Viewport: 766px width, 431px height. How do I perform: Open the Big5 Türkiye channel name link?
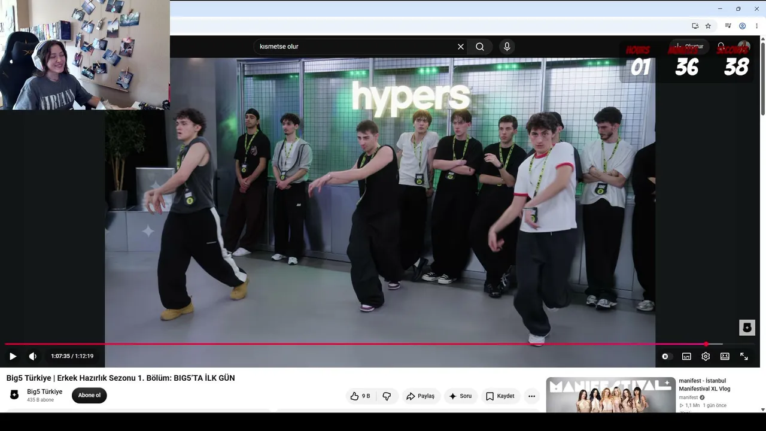(44, 392)
